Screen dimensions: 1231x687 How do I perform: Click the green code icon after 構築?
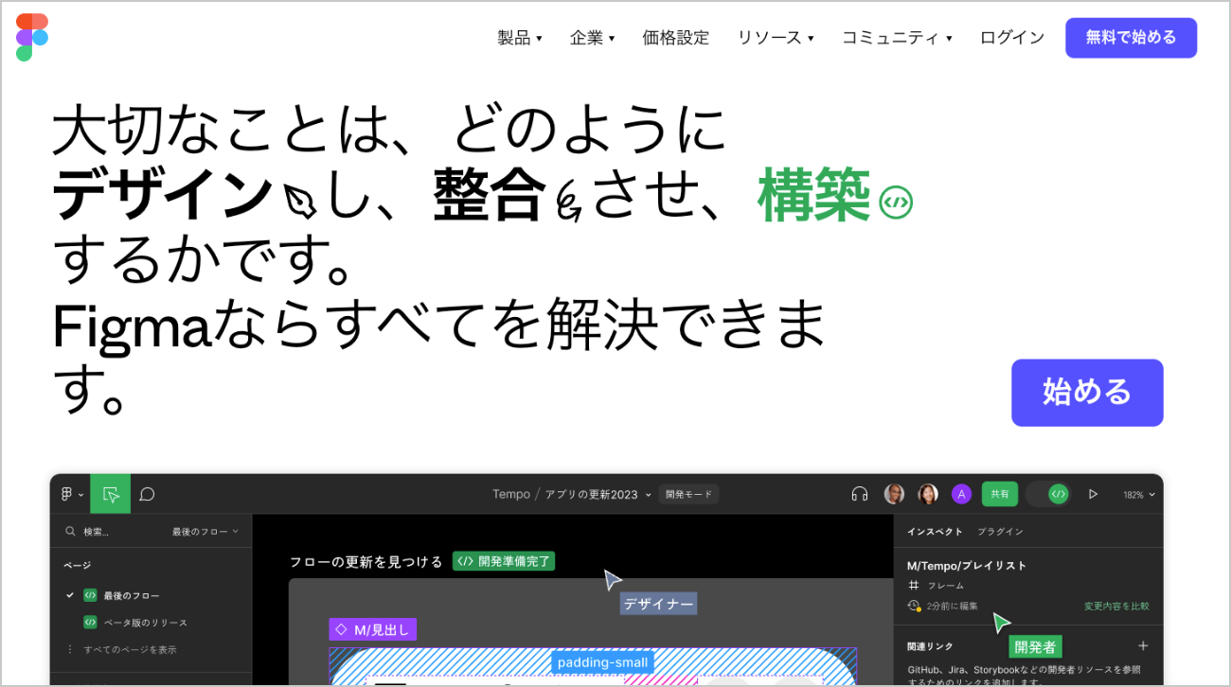pyautogui.click(x=896, y=202)
